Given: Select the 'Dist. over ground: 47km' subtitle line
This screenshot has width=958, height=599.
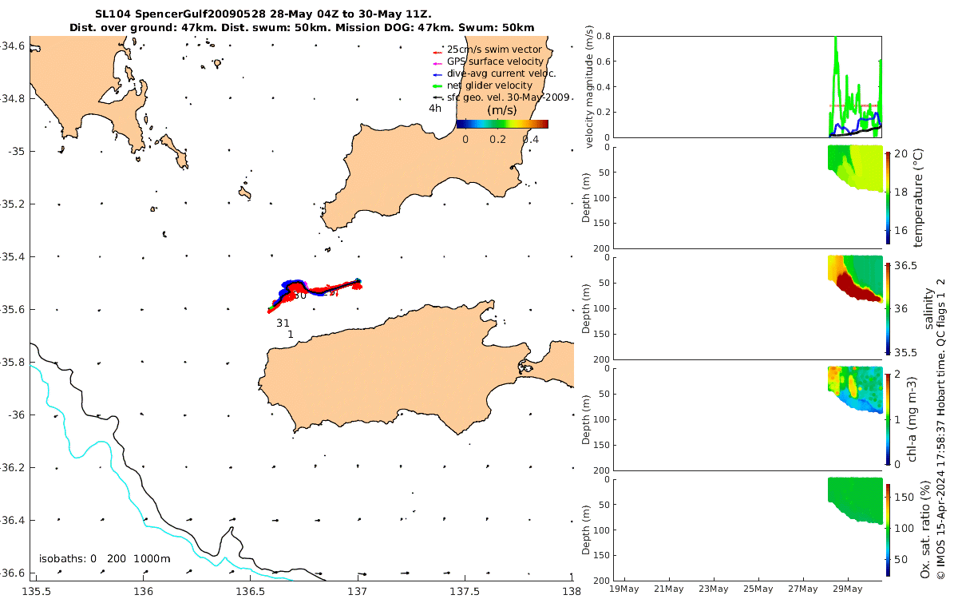Looking at the screenshot, I should 302,28.
